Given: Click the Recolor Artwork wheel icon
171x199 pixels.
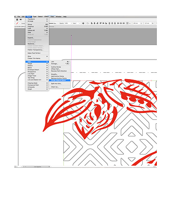Looking at the screenshot, I should click(83, 23).
